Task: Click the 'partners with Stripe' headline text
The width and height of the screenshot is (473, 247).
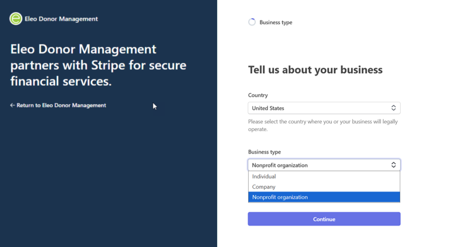Action: (x=98, y=65)
